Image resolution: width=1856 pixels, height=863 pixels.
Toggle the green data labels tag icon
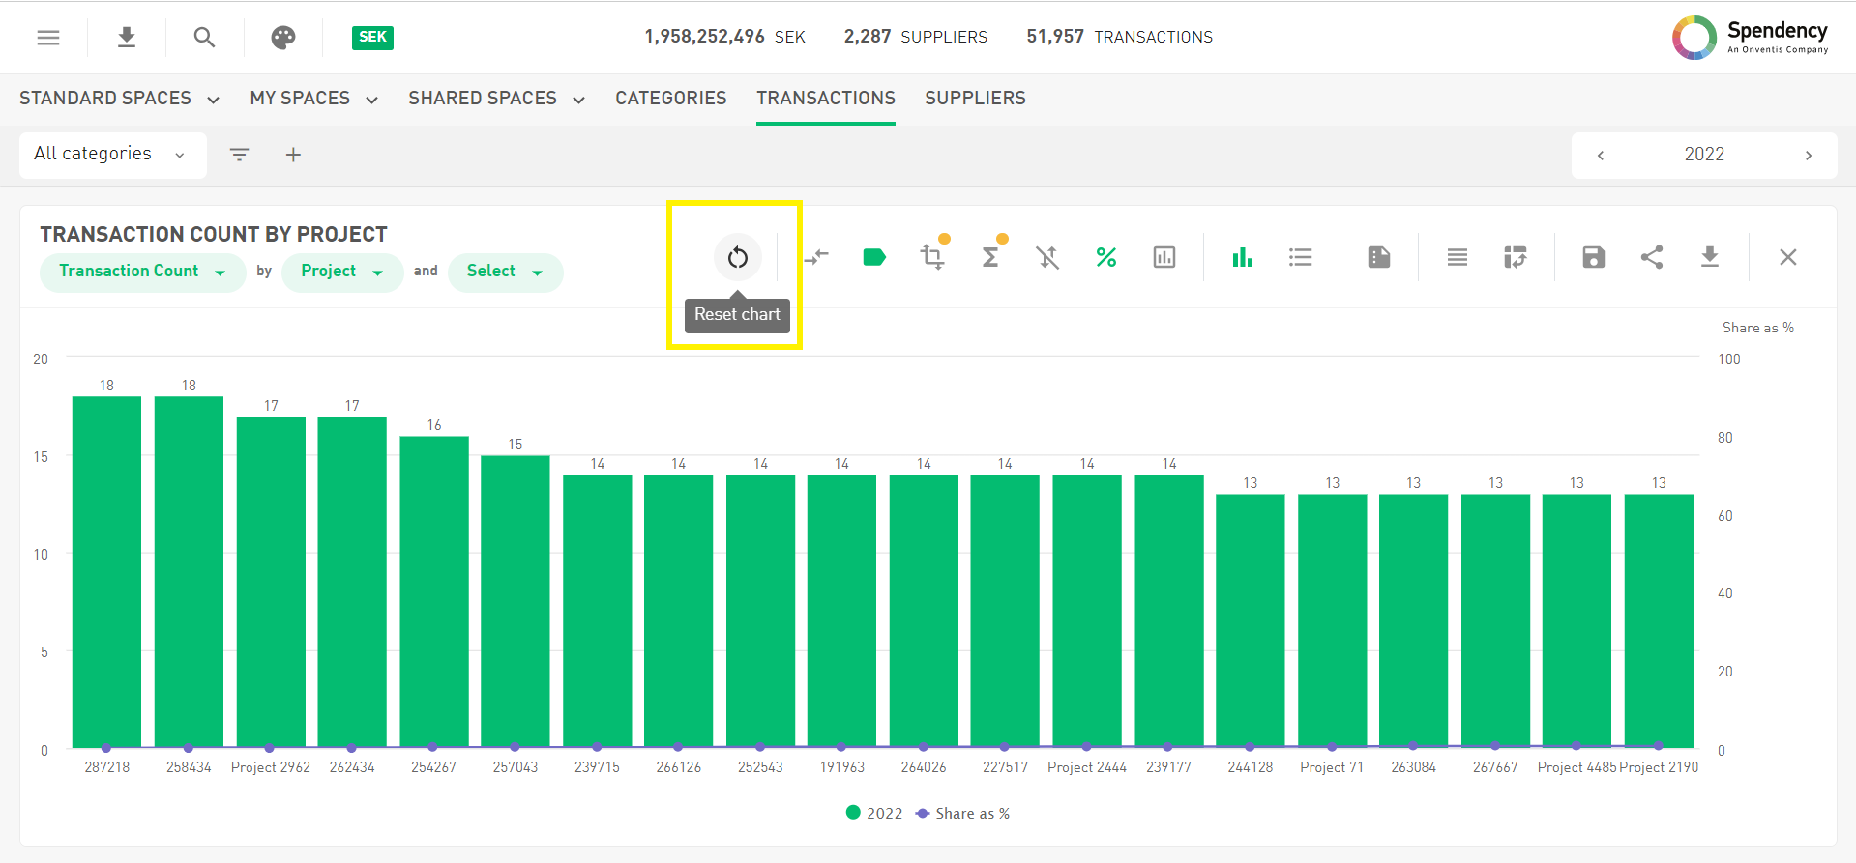[x=874, y=257]
